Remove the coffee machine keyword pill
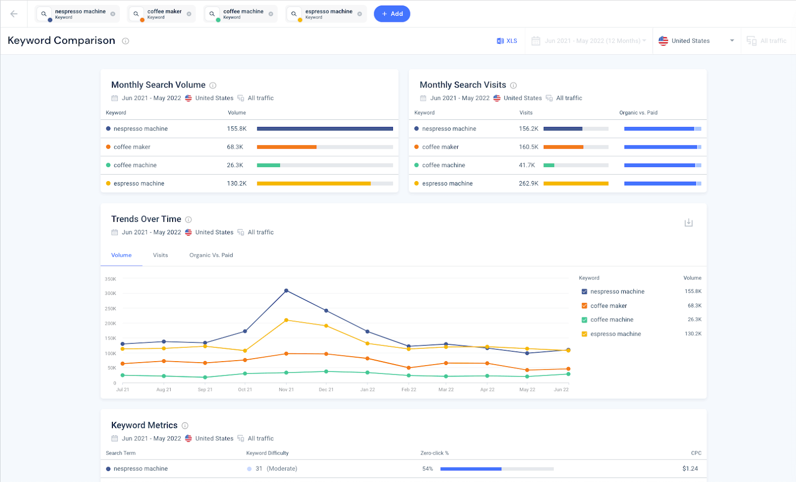 point(270,13)
